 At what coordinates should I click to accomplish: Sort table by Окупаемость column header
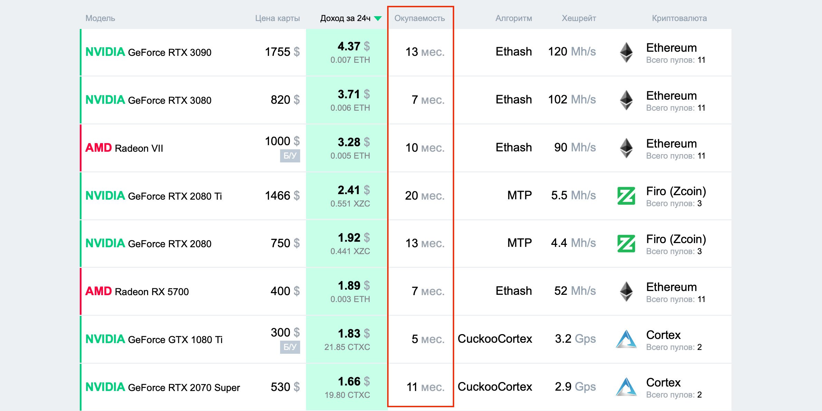point(419,18)
